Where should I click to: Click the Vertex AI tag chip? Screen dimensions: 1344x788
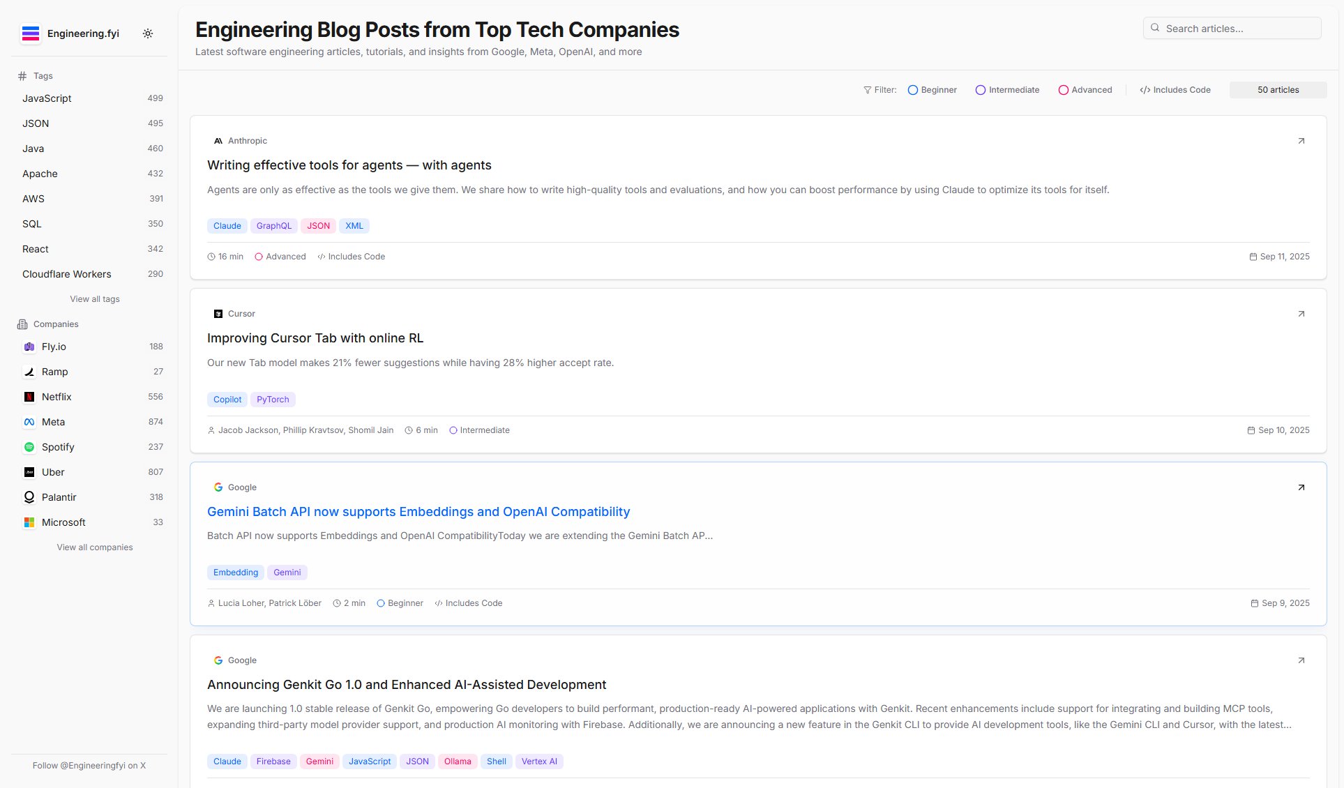click(x=539, y=762)
